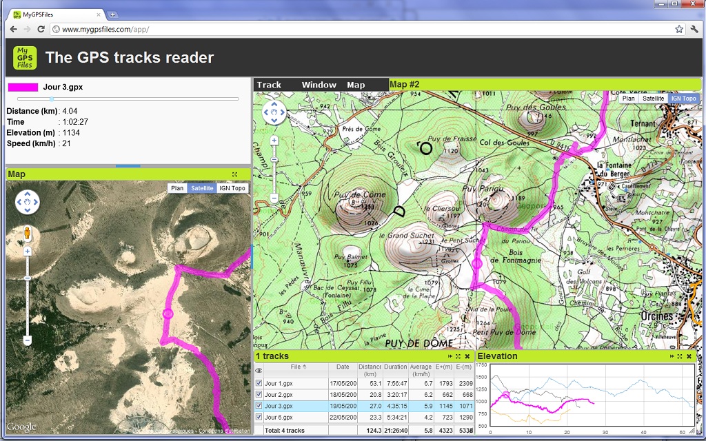
Task: Pan the satellite map left
Action: pyautogui.click(x=19, y=202)
